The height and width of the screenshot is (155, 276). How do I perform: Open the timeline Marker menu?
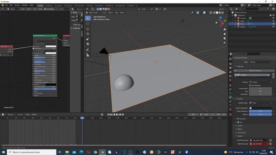(x=34, y=115)
